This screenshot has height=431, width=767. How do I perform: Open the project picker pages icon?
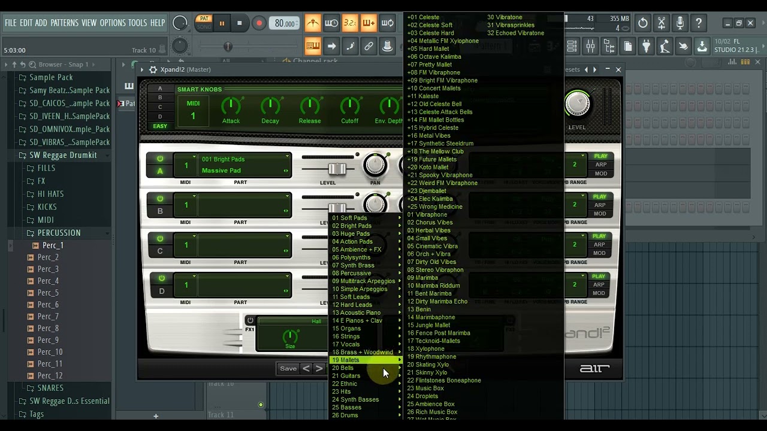(x=627, y=46)
